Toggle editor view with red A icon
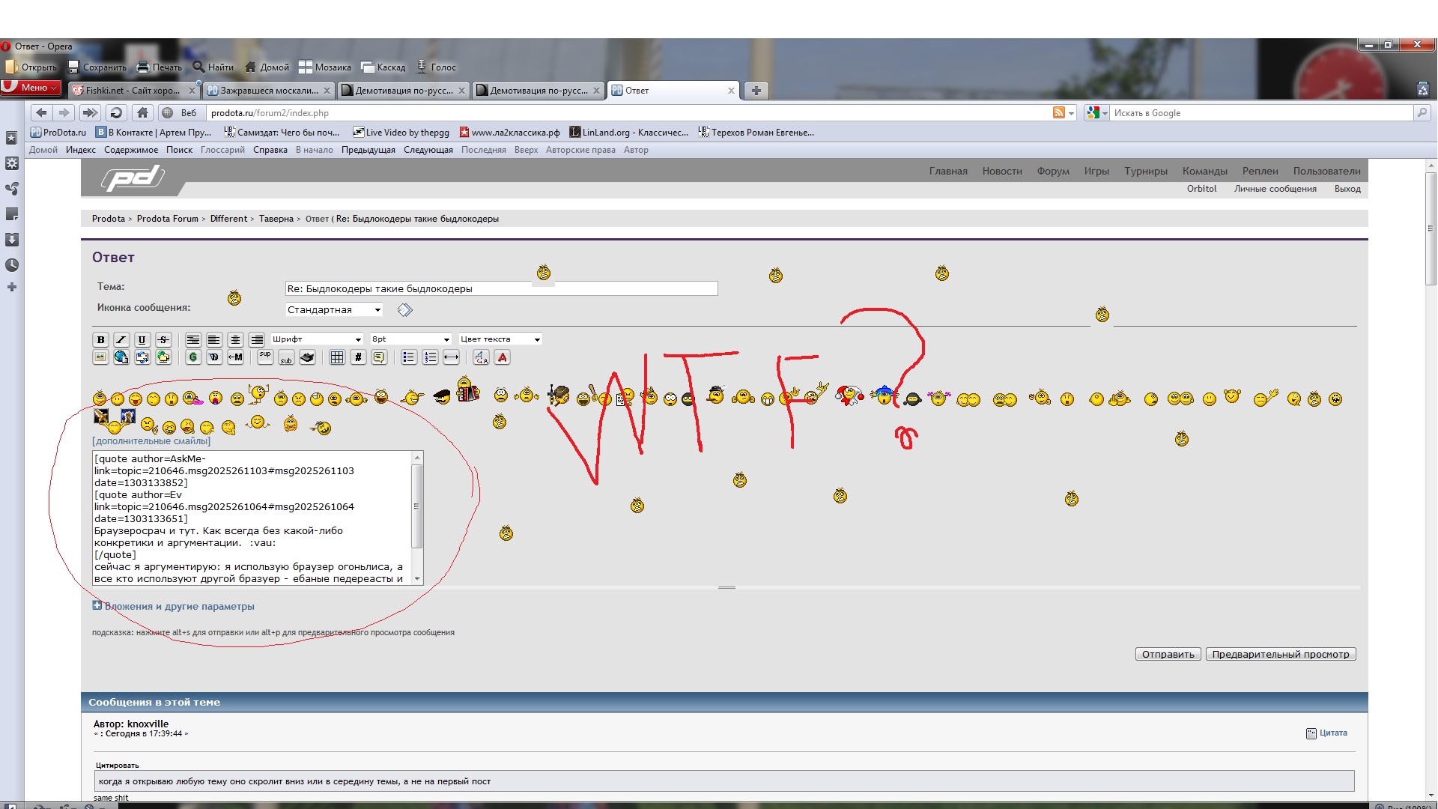This screenshot has height=809, width=1438. (503, 357)
